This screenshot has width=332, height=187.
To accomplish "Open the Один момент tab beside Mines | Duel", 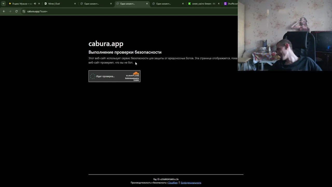I will click(96, 4).
